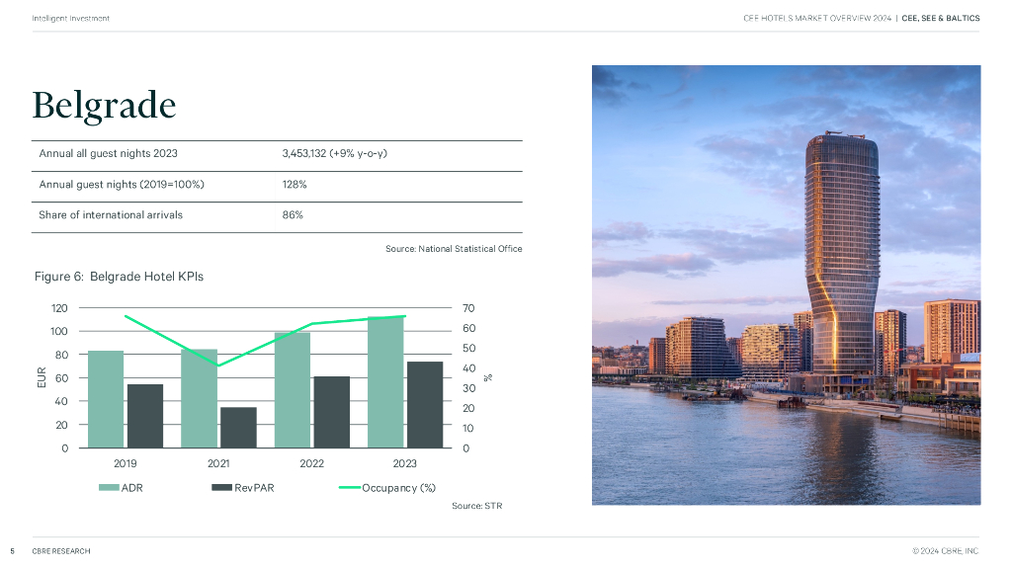Click the 'CEE, SEE & BALTICS' header text

tap(940, 19)
